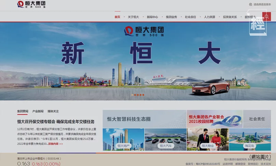This screenshot has width=276, height=166.
Task: Open the 联络我们 footer link
Action: (x=253, y=164)
